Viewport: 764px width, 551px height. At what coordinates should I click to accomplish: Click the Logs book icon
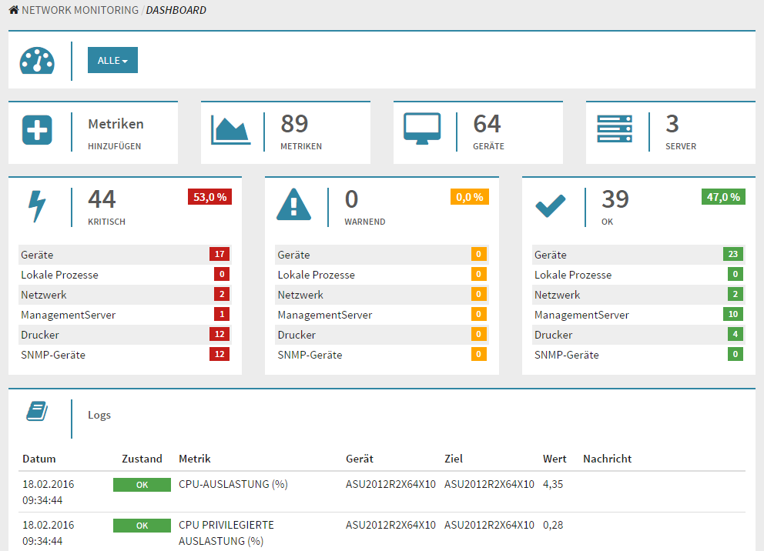(37, 412)
